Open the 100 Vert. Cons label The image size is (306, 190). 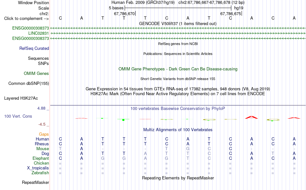[18, 116]
